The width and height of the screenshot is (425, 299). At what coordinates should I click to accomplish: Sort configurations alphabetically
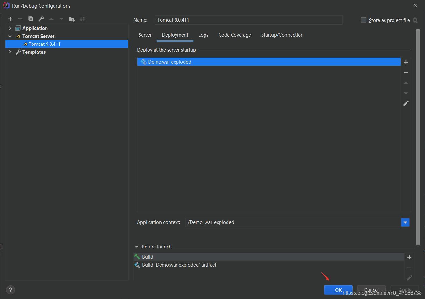pos(82,19)
